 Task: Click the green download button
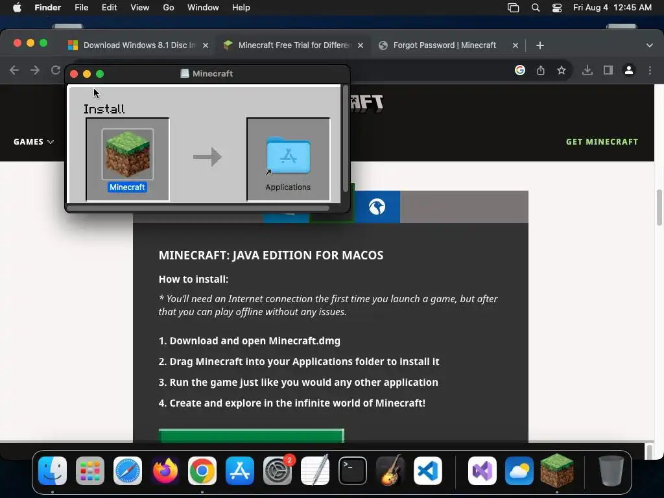click(252, 436)
